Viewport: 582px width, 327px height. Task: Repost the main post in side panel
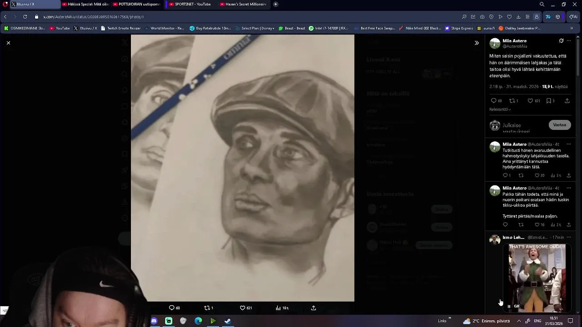pyautogui.click(x=513, y=101)
